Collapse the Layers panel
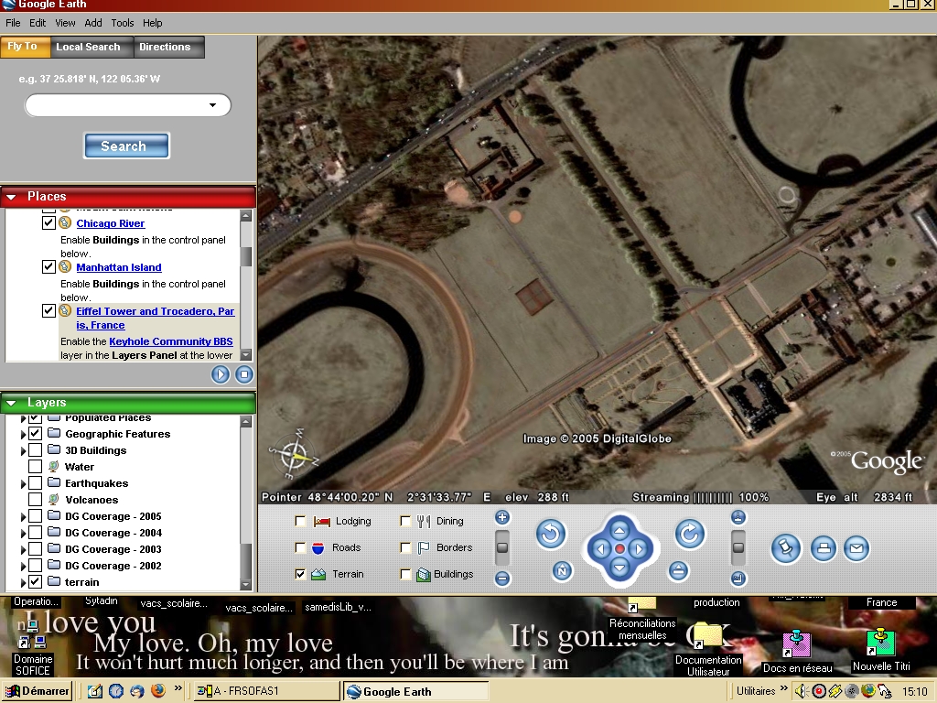The image size is (937, 703). (x=11, y=403)
